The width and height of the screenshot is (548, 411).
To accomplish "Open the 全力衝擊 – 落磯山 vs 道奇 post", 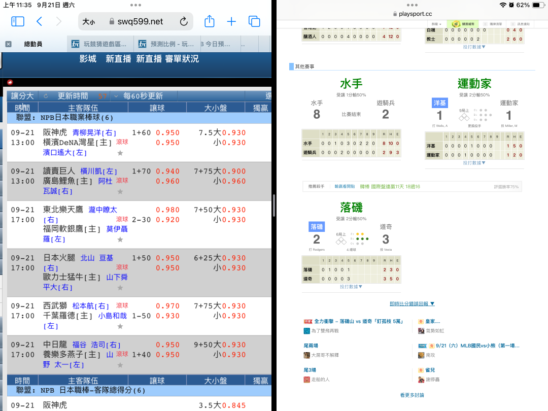I will tap(359, 321).
